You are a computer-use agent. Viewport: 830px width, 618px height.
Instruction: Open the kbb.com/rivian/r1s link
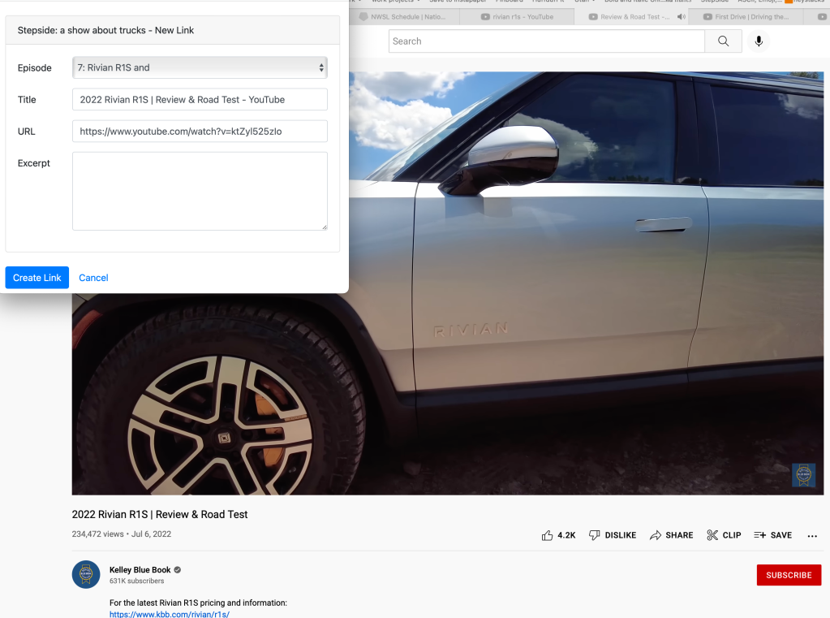click(170, 614)
